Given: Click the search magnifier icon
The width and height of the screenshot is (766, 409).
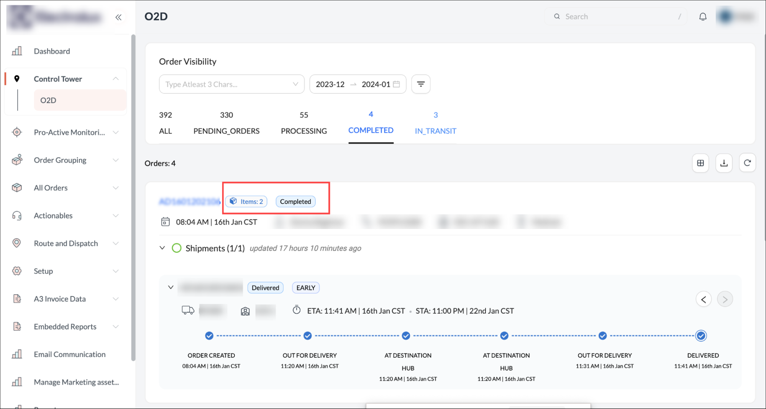Looking at the screenshot, I should click(557, 16).
